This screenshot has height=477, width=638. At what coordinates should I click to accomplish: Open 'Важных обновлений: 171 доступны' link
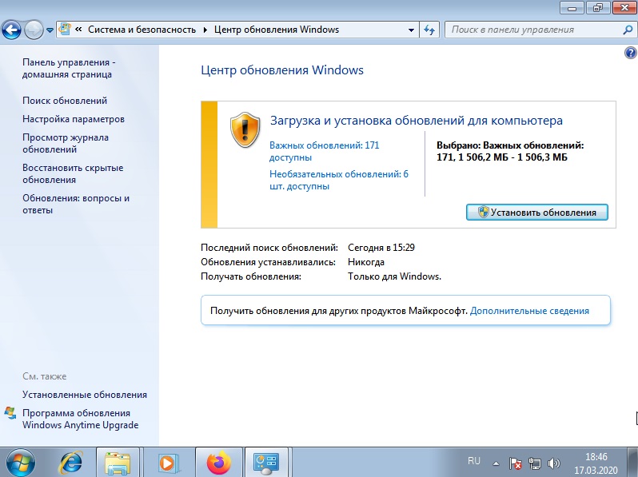tap(325, 151)
